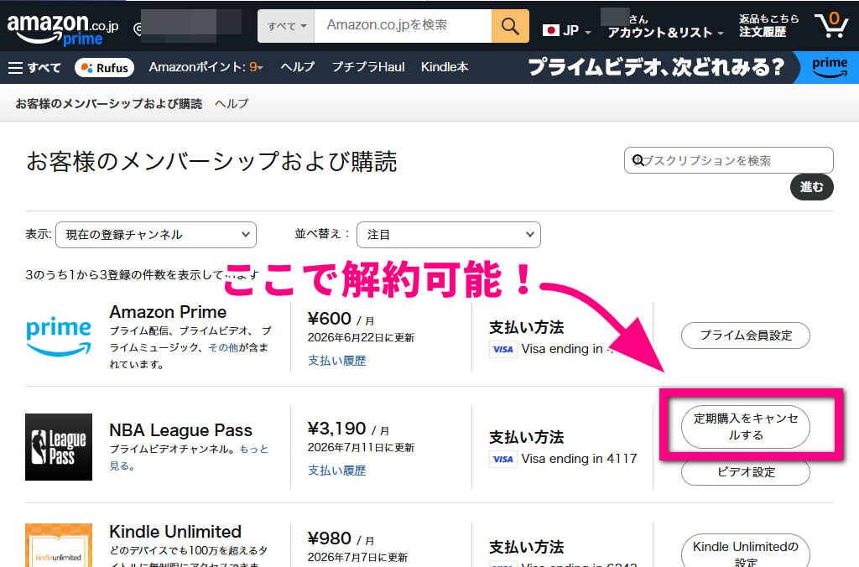Open the すべて search category dropdown
Screen dimensions: 859x567
(x=286, y=26)
